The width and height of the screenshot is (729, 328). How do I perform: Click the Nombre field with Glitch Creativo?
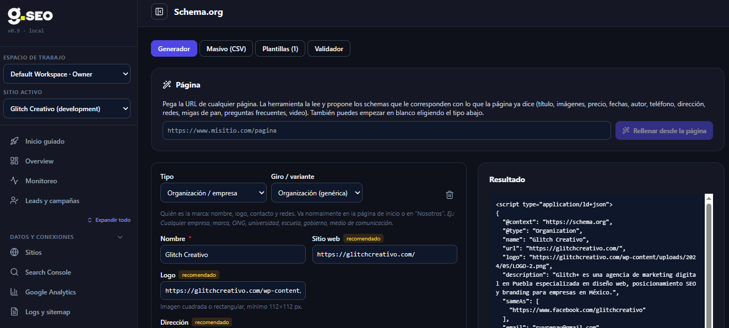tap(233, 254)
